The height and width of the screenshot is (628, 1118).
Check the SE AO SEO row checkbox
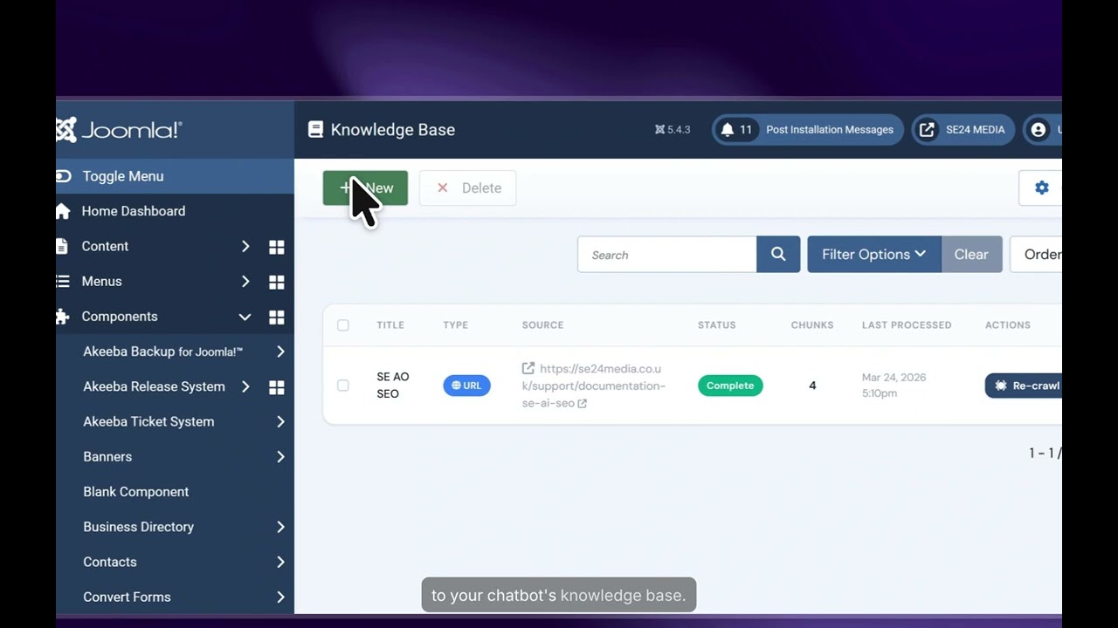click(342, 385)
